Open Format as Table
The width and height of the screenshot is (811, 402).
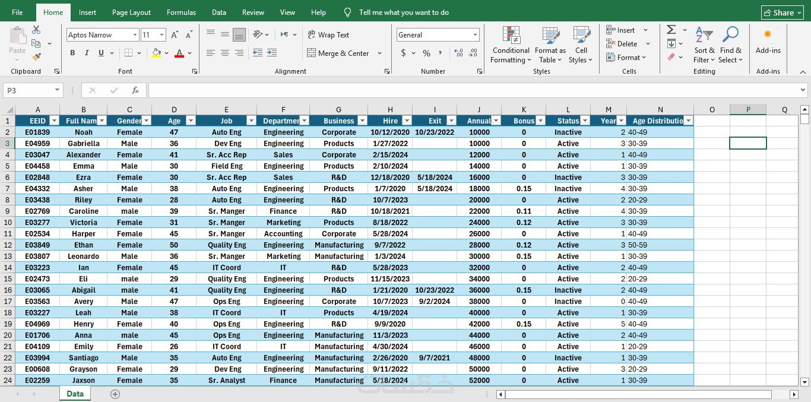tap(550, 44)
